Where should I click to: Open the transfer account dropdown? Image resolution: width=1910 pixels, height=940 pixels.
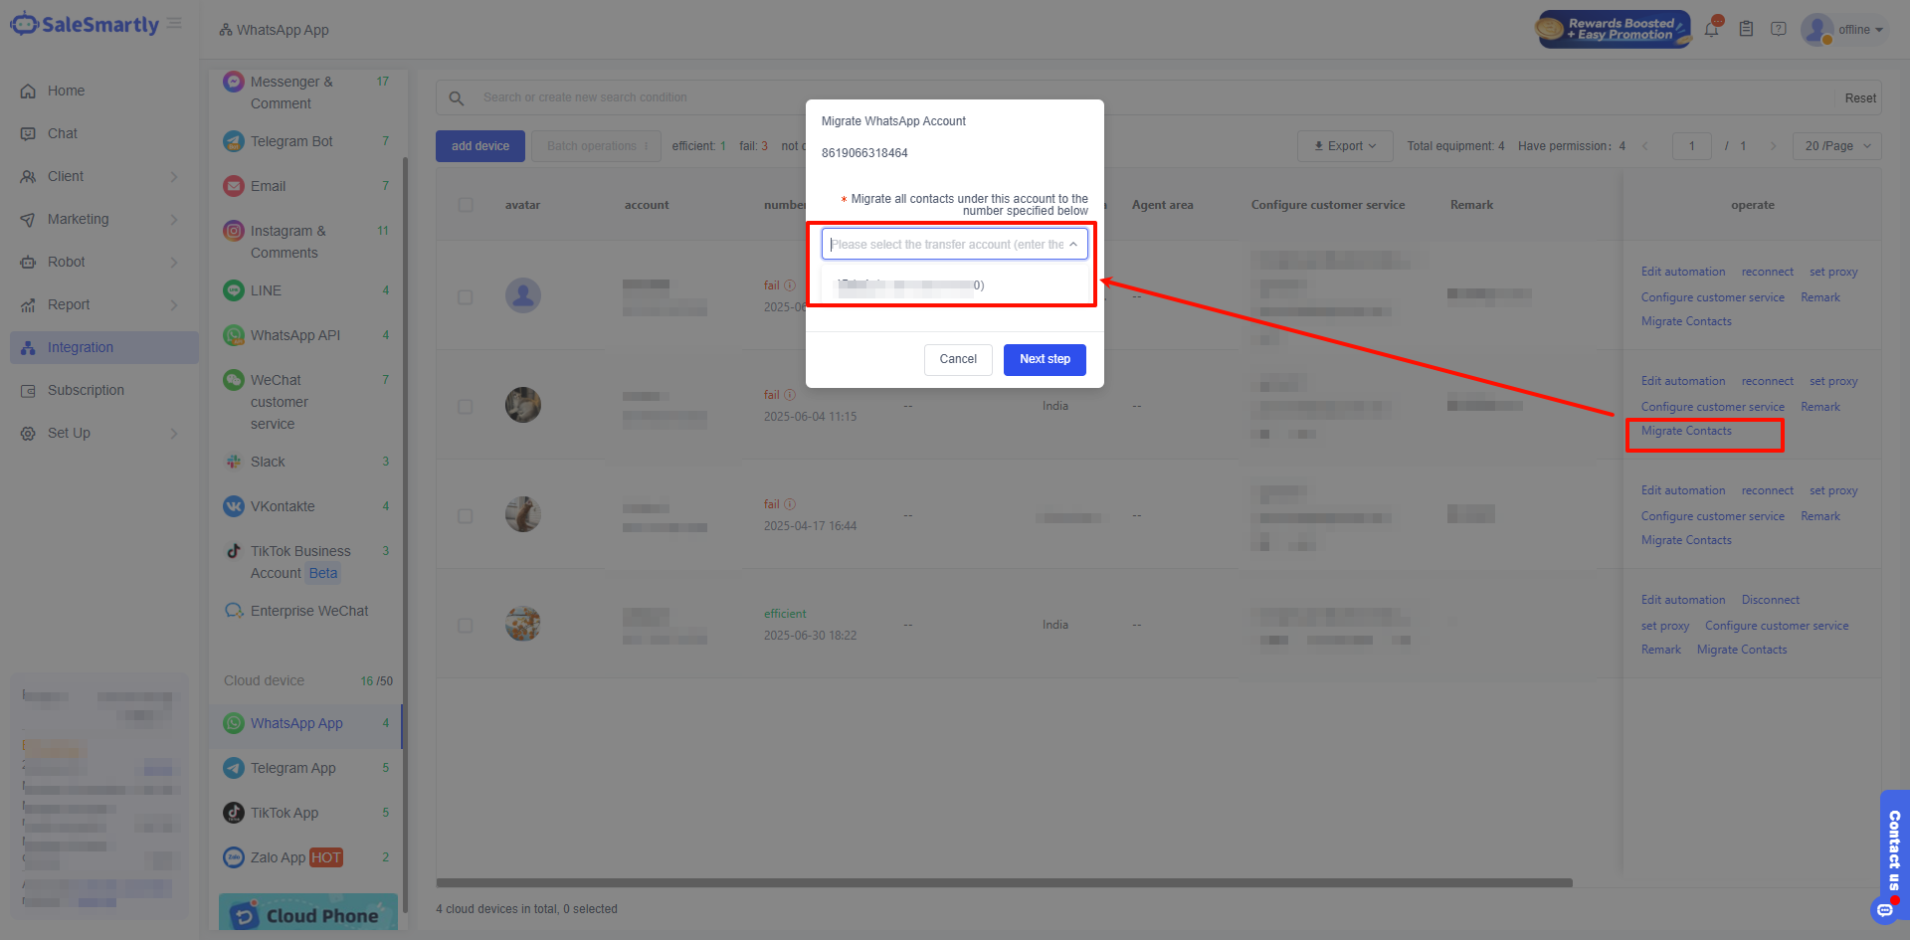(x=954, y=245)
